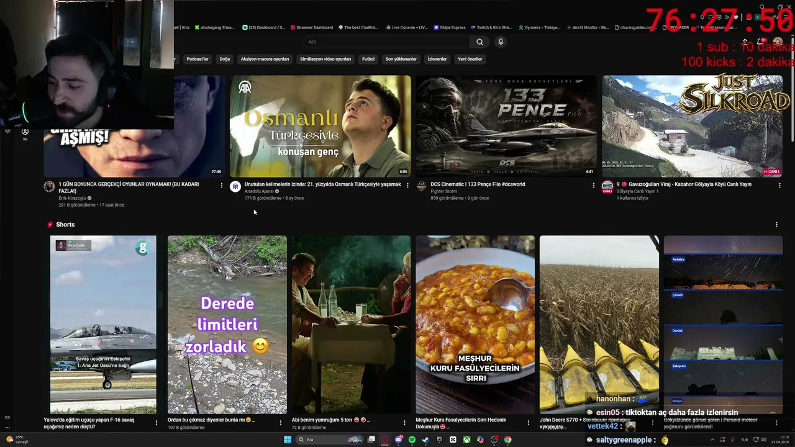This screenshot has width=795, height=447.
Task: Launch Epic Games from taskbar
Action: (x=439, y=440)
